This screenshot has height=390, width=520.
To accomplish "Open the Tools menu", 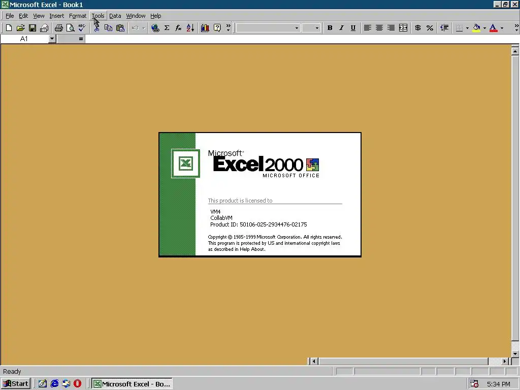I will coord(98,16).
